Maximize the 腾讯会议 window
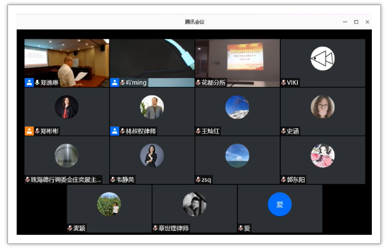 coord(356,22)
